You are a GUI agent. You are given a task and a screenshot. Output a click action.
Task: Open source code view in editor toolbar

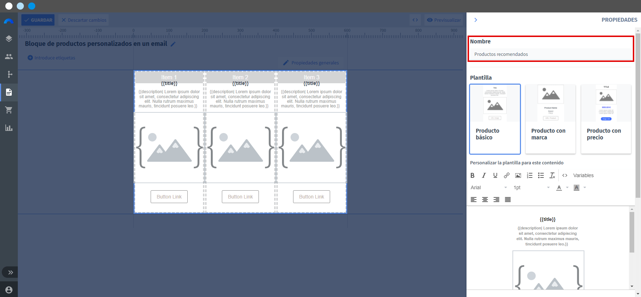pos(565,175)
